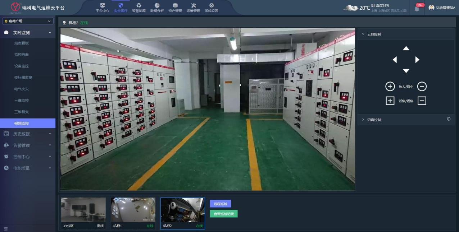Collapse the 云台控制 panel
459x232 pixels.
click(363, 34)
